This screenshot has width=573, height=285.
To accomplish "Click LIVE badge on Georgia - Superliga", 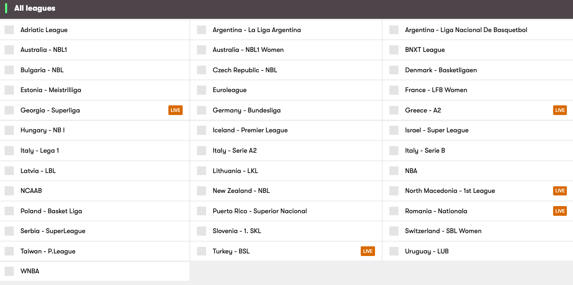I will click(x=176, y=110).
